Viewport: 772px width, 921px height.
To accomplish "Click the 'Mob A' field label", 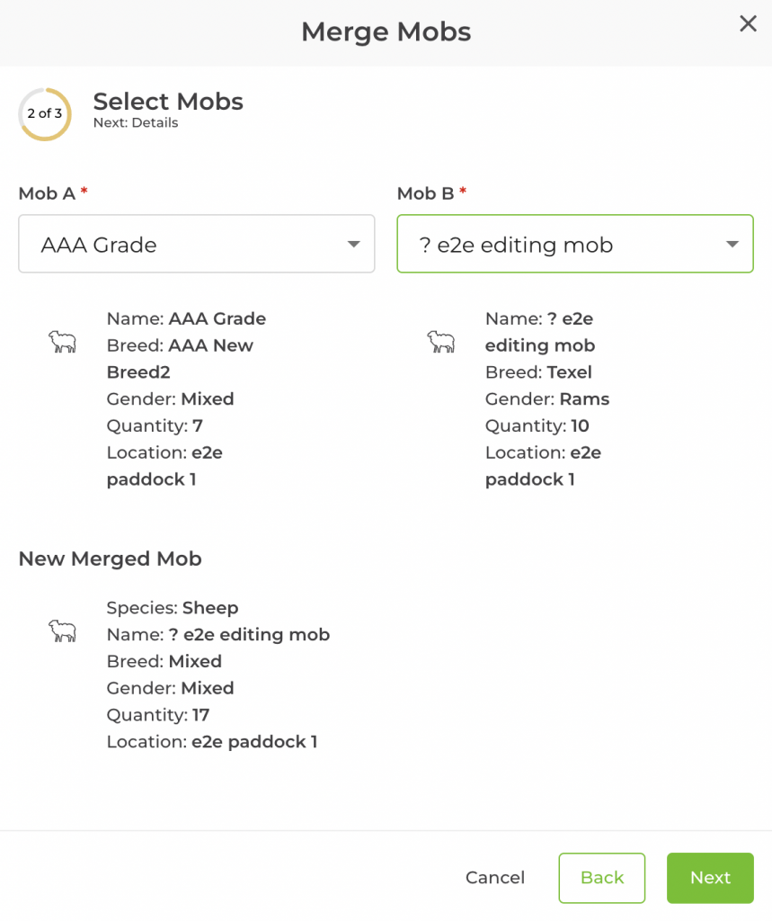I will tap(47, 193).
